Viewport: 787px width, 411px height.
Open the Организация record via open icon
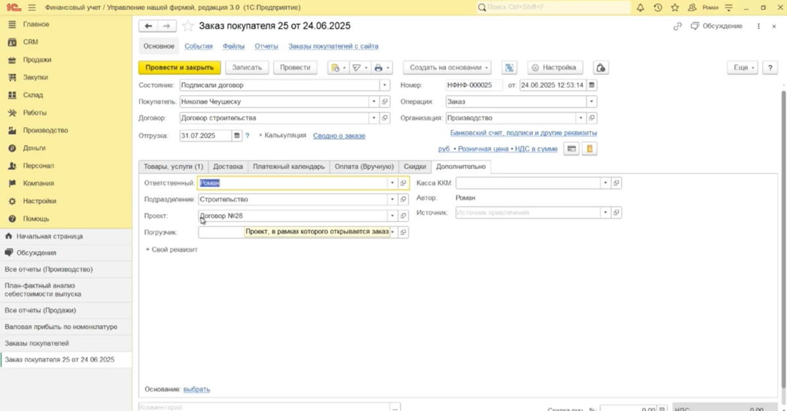pos(592,119)
